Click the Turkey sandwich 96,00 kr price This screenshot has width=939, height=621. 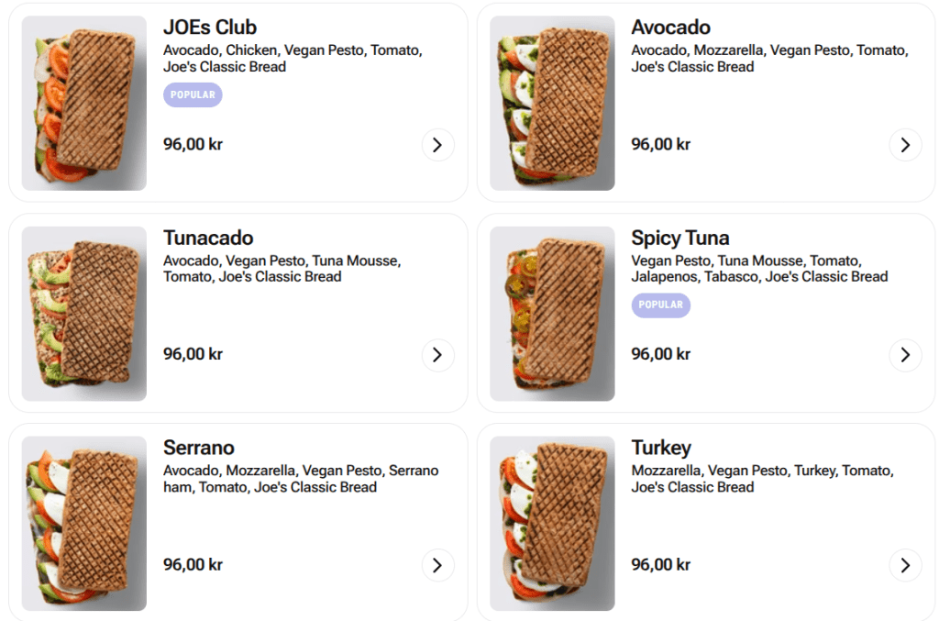click(660, 565)
